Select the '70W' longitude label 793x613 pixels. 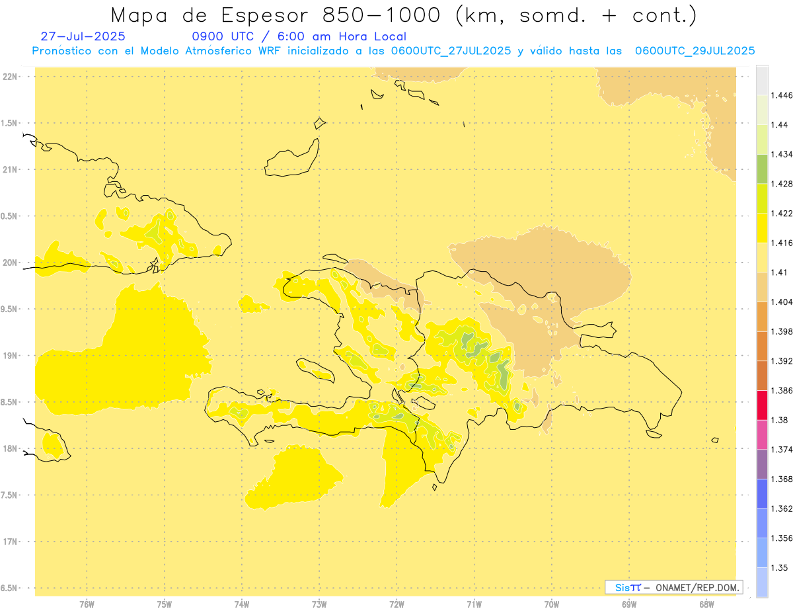point(552,604)
